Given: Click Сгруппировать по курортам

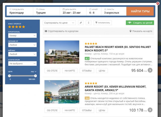Looking at the screenshot, I should pos(61,31).
